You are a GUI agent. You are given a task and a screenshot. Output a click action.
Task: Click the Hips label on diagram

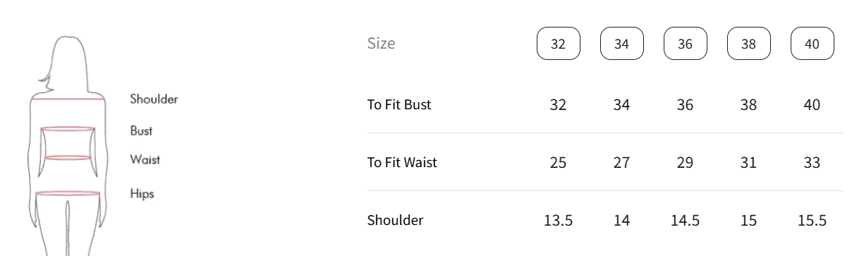click(x=142, y=193)
